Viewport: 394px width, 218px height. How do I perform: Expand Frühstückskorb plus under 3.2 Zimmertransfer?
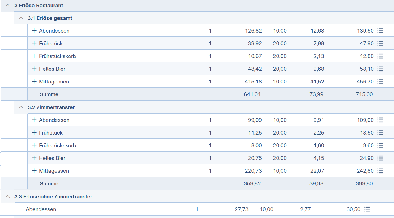(34, 145)
